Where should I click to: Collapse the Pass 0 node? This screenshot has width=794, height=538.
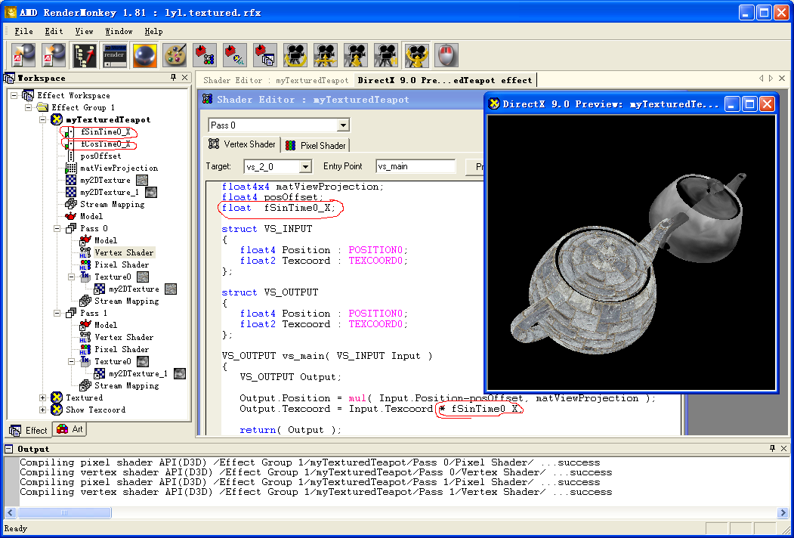click(57, 228)
